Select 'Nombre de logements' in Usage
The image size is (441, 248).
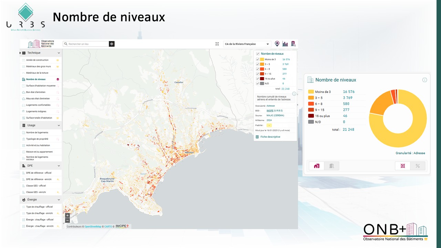(37, 133)
